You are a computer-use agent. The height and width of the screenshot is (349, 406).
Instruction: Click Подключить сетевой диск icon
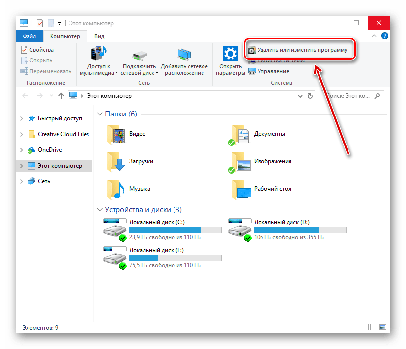pos(140,55)
